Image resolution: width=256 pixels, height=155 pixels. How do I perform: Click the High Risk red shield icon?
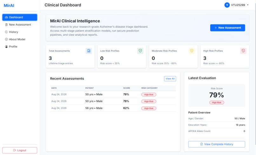243,51
